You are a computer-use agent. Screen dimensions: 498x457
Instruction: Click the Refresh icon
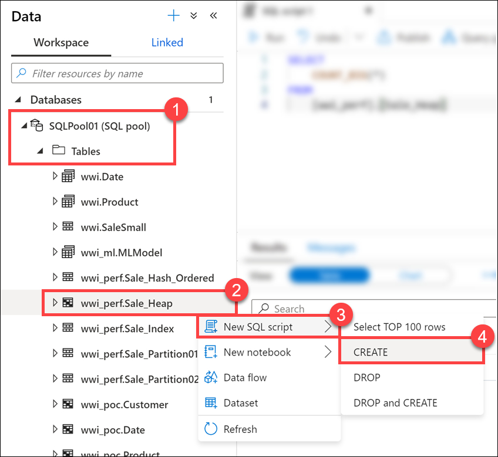click(x=211, y=429)
